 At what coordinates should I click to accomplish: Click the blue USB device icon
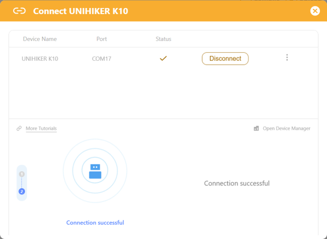pyautogui.click(x=95, y=171)
